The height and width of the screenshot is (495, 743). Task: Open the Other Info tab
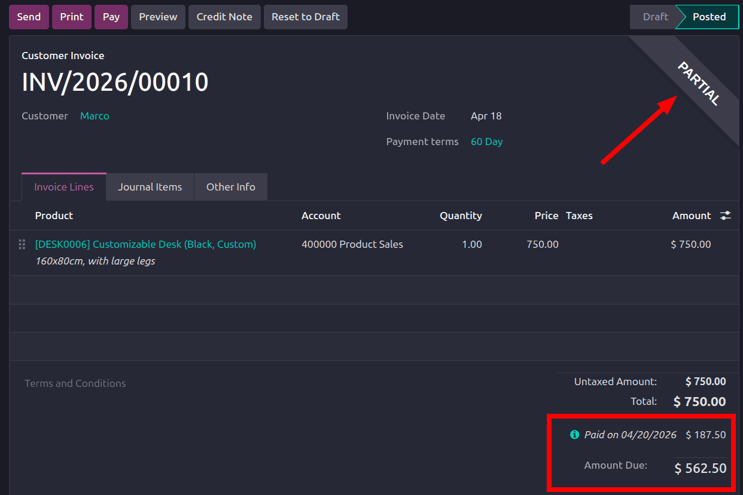point(230,186)
